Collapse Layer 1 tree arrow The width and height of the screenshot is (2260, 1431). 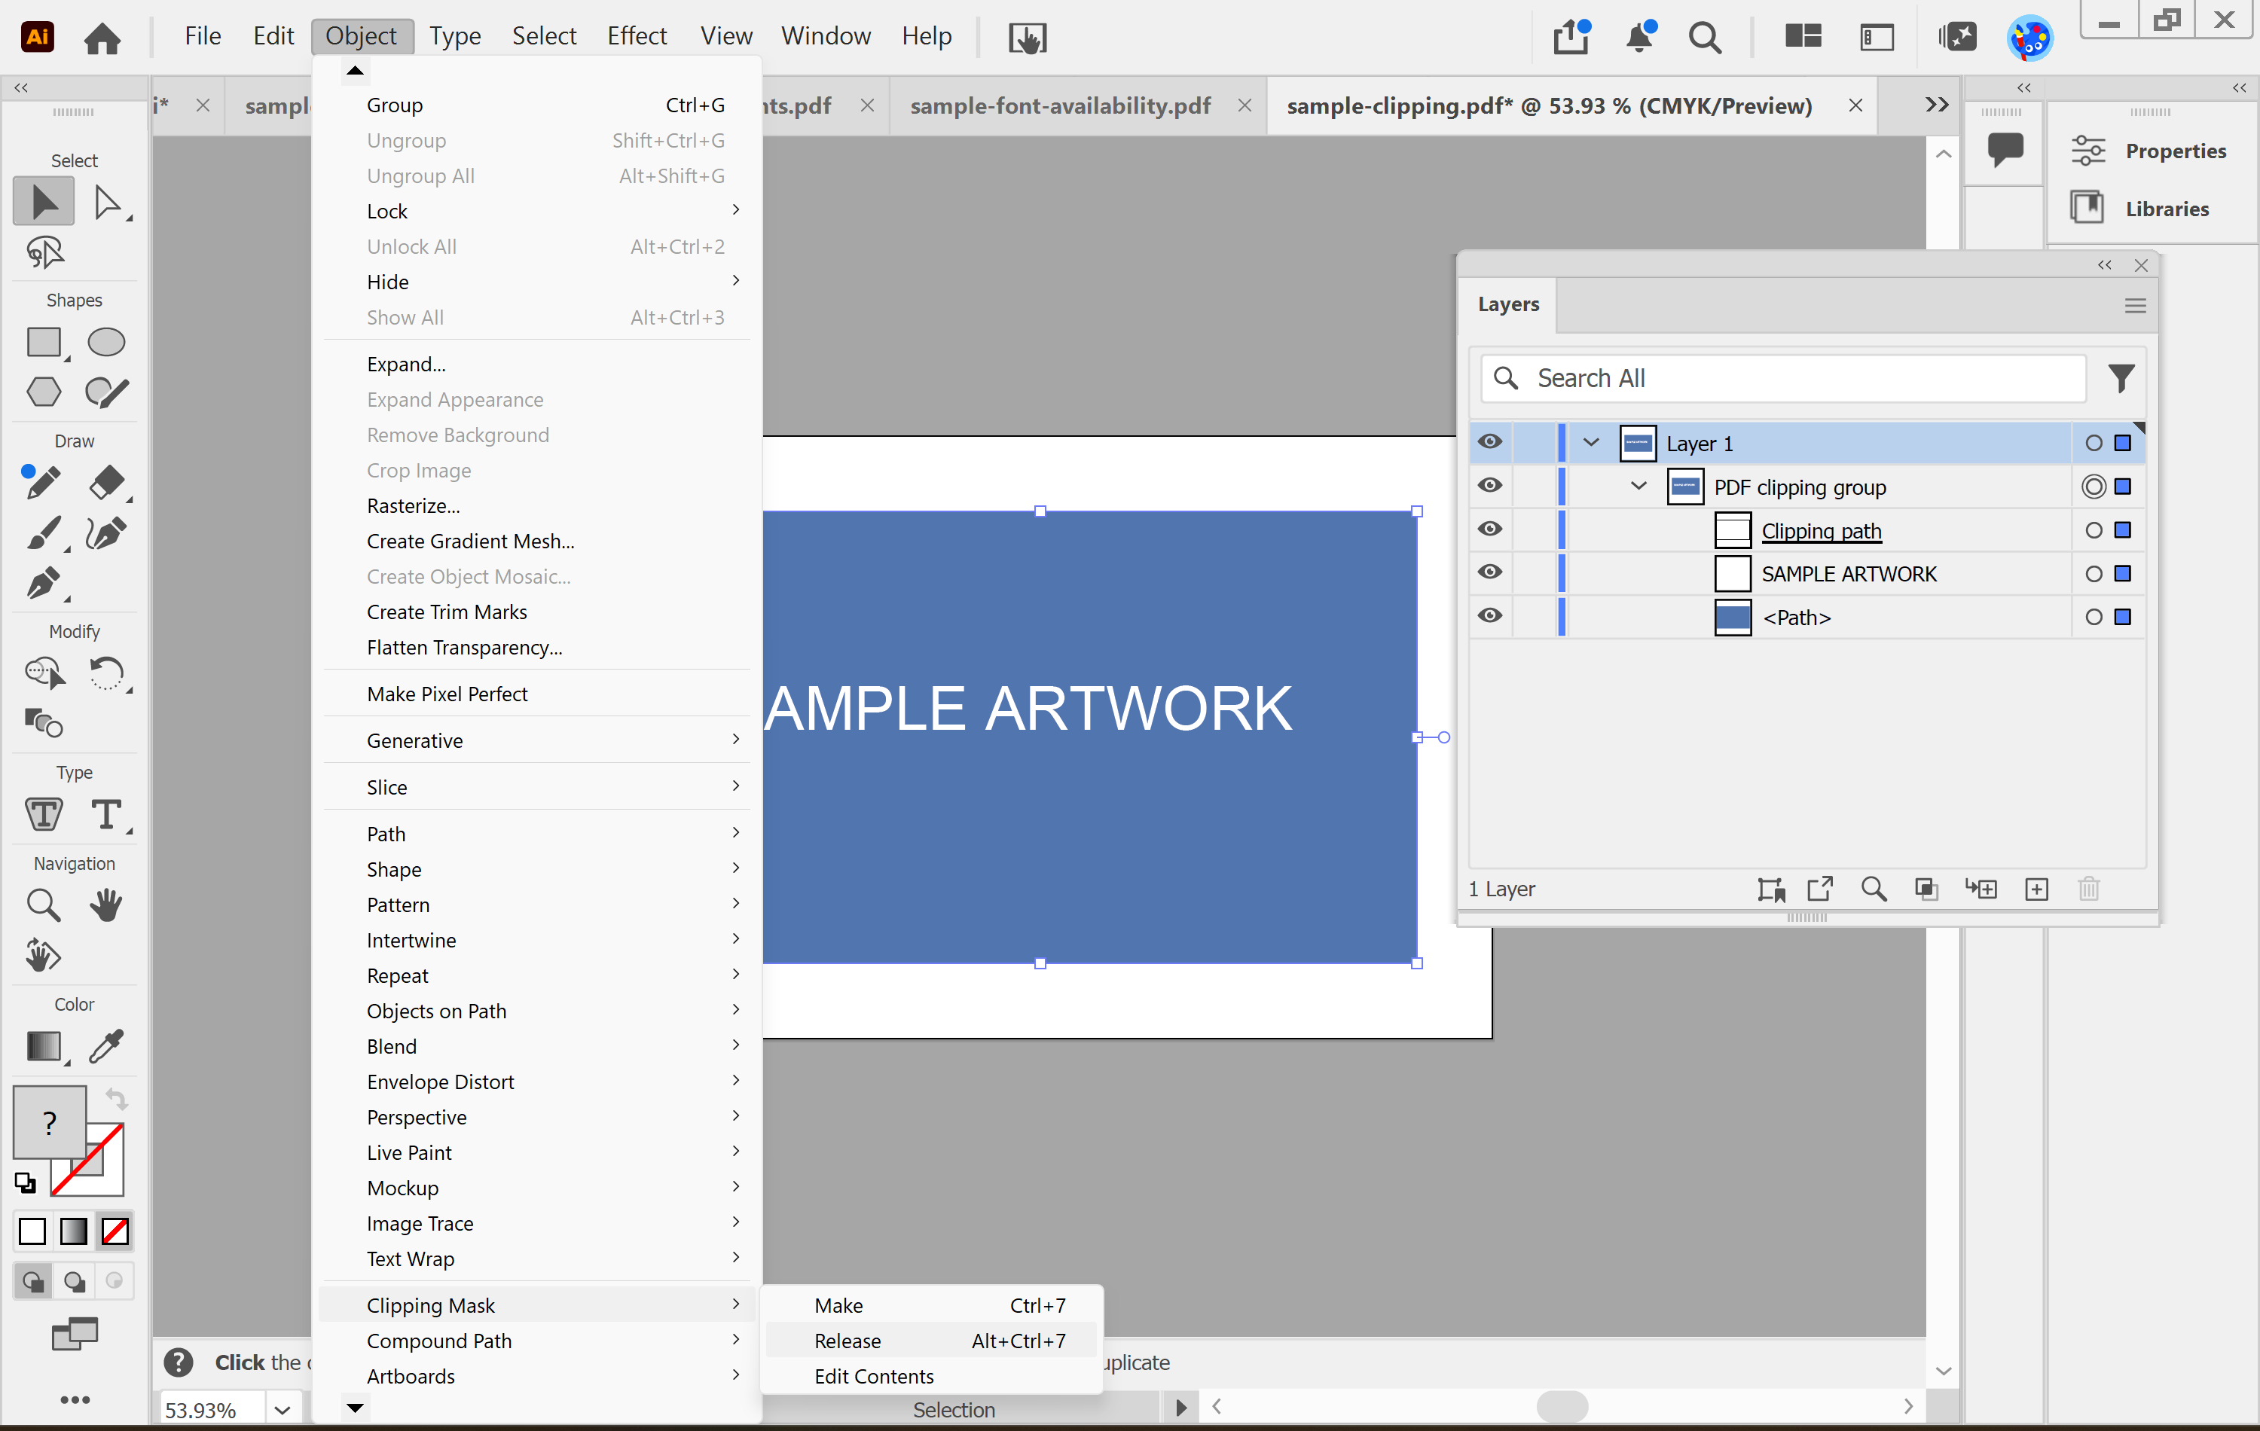click(x=1591, y=442)
